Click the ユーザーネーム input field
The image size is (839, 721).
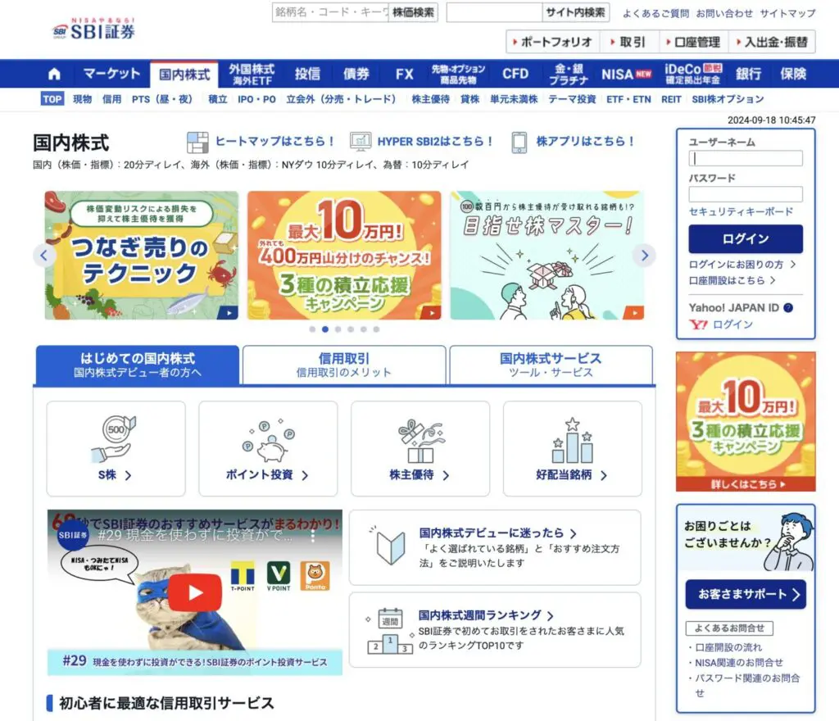(x=745, y=158)
